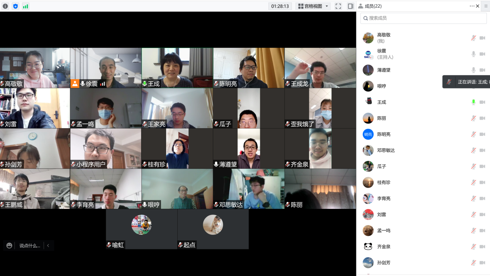
Task: Click the meeting timer 01:28:13
Action: pos(280,6)
